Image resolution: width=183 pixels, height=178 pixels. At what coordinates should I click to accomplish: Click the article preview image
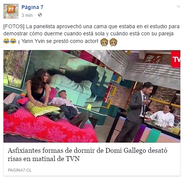point(92,96)
